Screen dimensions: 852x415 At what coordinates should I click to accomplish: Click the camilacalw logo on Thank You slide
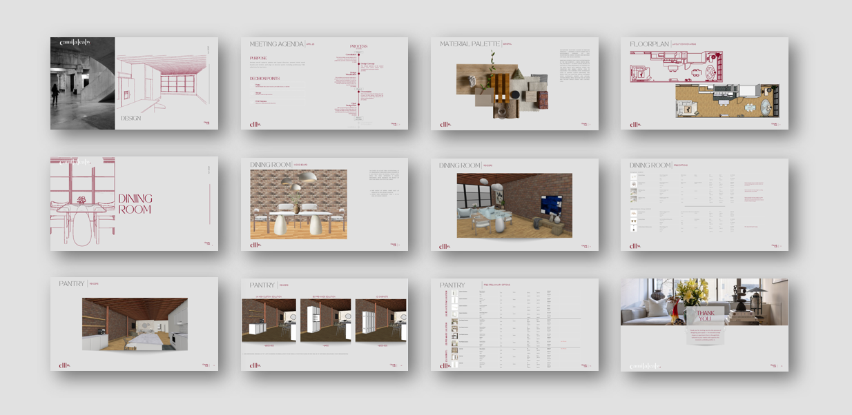point(644,366)
